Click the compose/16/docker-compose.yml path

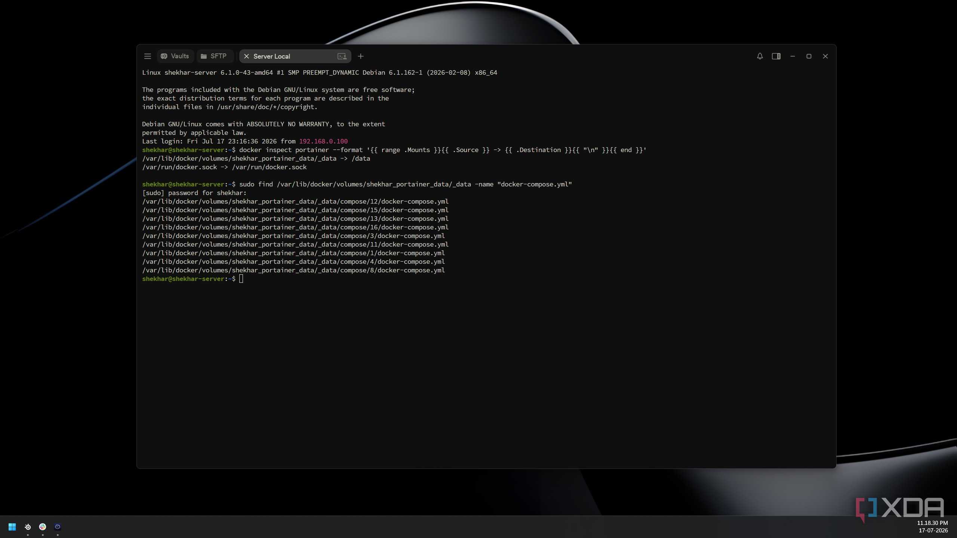click(295, 227)
